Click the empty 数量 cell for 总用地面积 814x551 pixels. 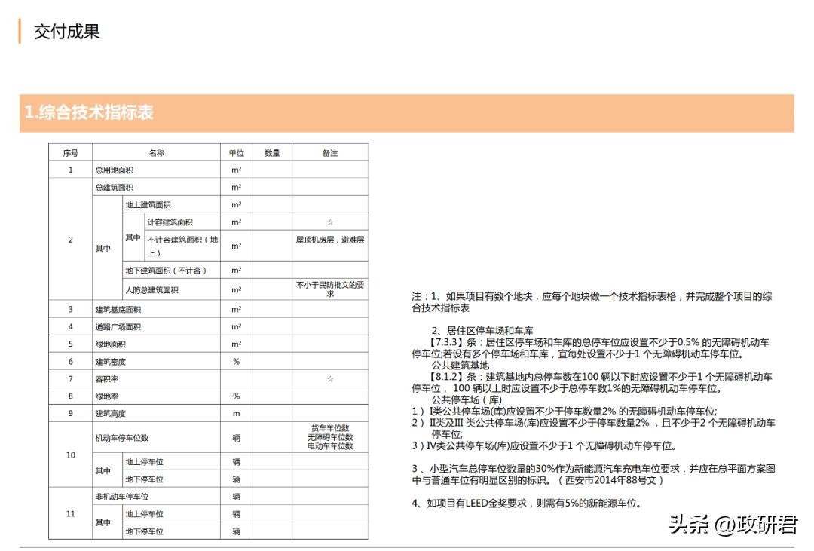pos(272,170)
